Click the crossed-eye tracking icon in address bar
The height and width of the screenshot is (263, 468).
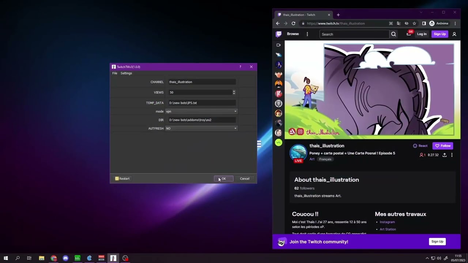coord(406,23)
